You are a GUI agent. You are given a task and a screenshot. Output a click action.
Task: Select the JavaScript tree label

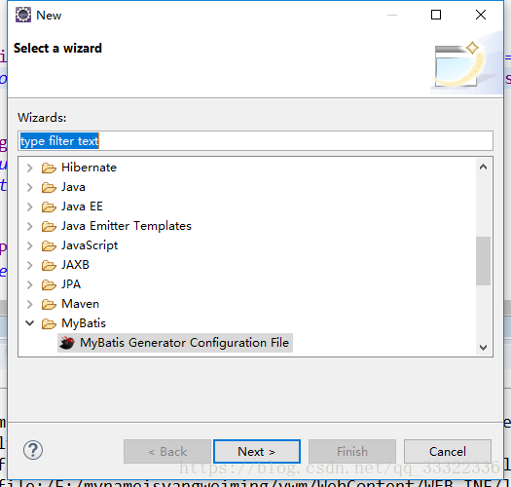(x=90, y=245)
